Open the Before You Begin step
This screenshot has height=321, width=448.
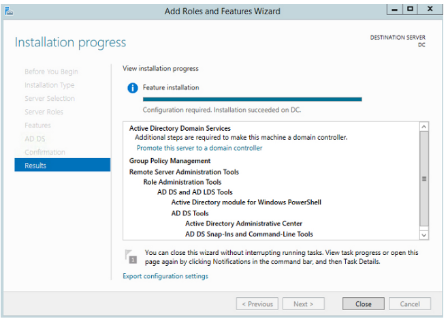51,72
